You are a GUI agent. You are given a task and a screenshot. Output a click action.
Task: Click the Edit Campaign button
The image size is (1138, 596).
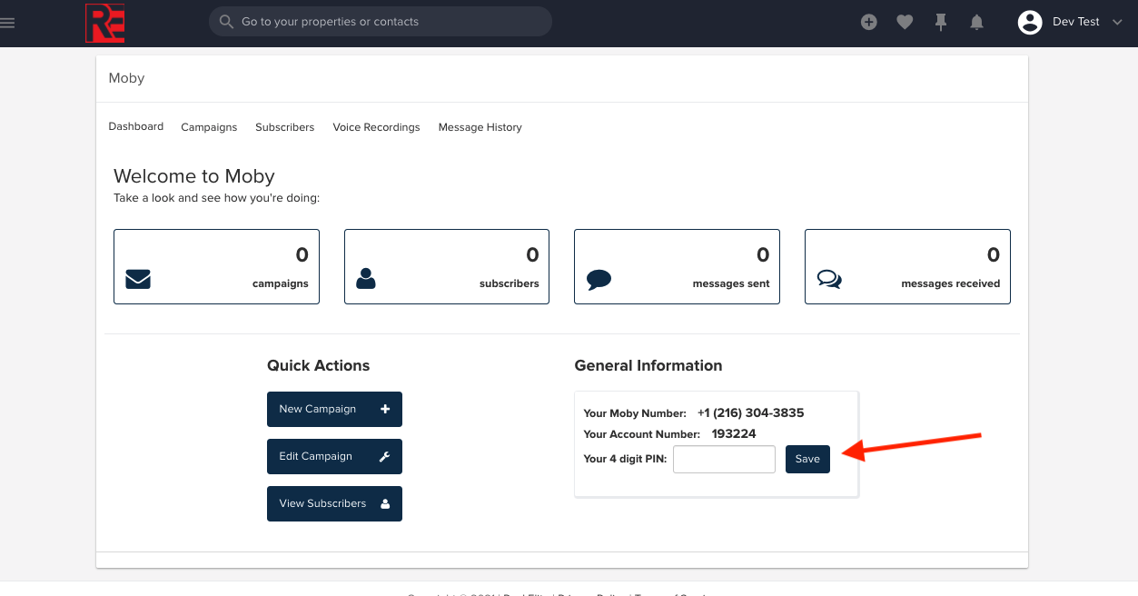pyautogui.click(x=334, y=457)
